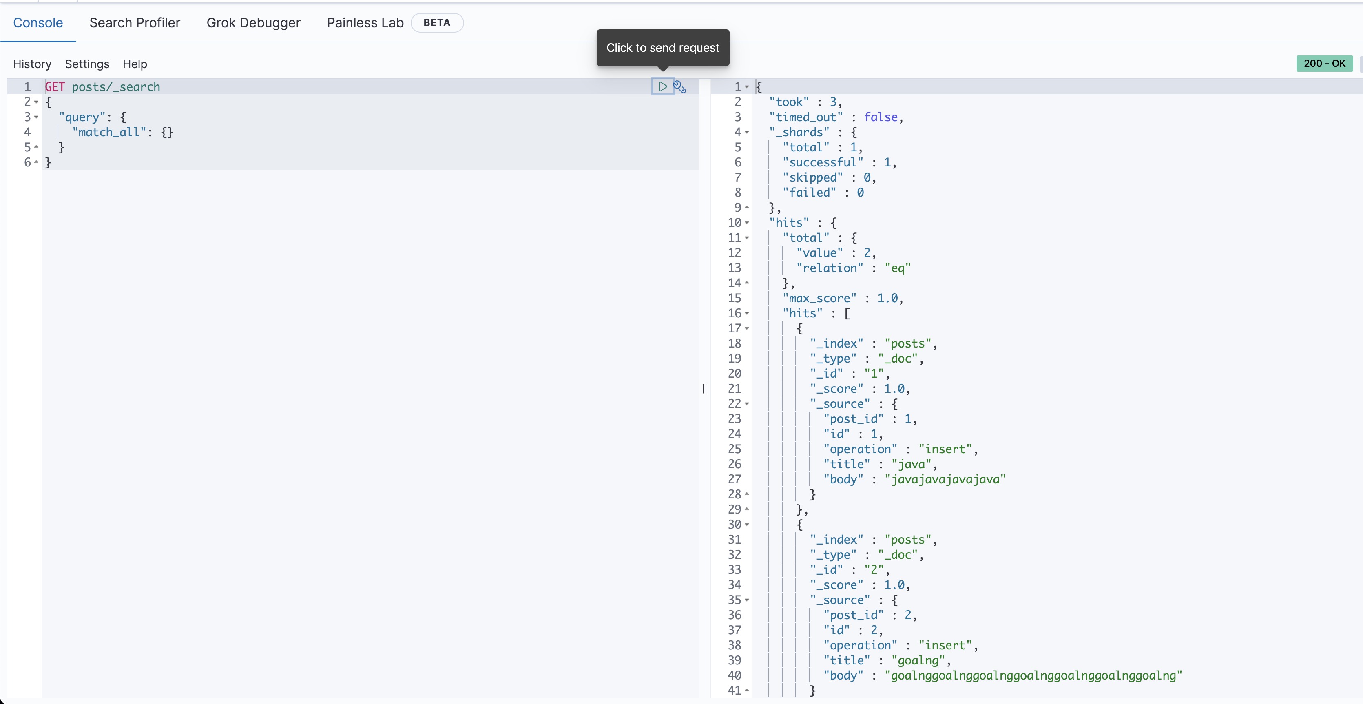Collapse request editor line 2 fold arrow

[37, 102]
